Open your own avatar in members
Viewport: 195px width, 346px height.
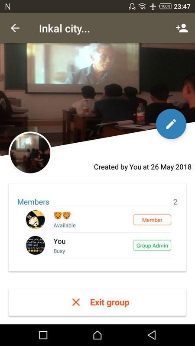36,245
